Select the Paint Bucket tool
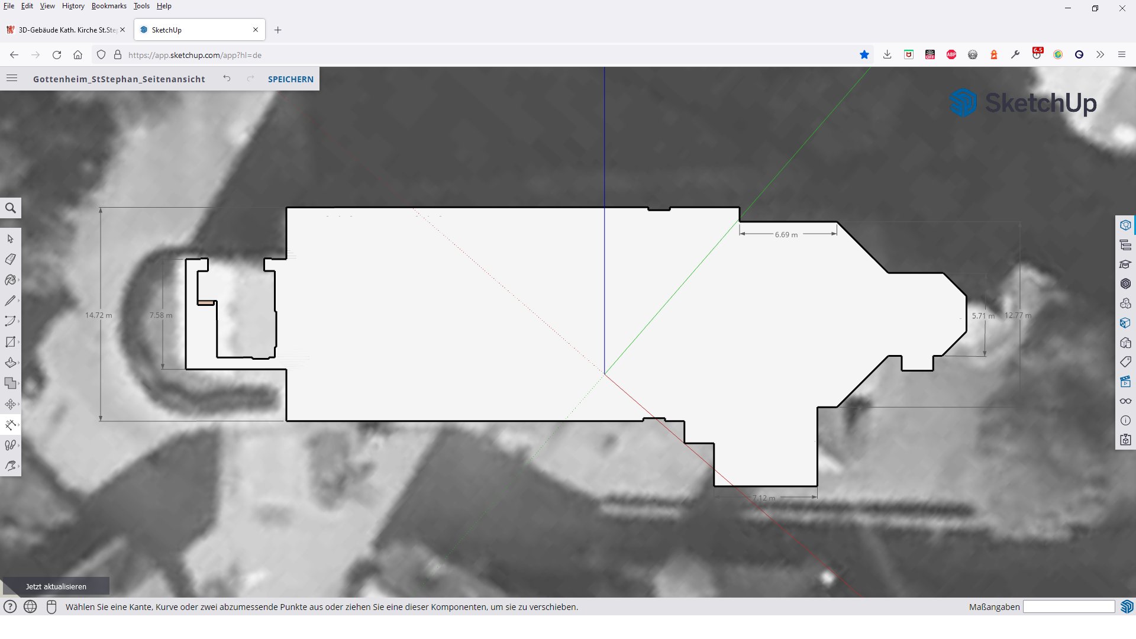Viewport: 1136px width, 639px height. tap(10, 280)
